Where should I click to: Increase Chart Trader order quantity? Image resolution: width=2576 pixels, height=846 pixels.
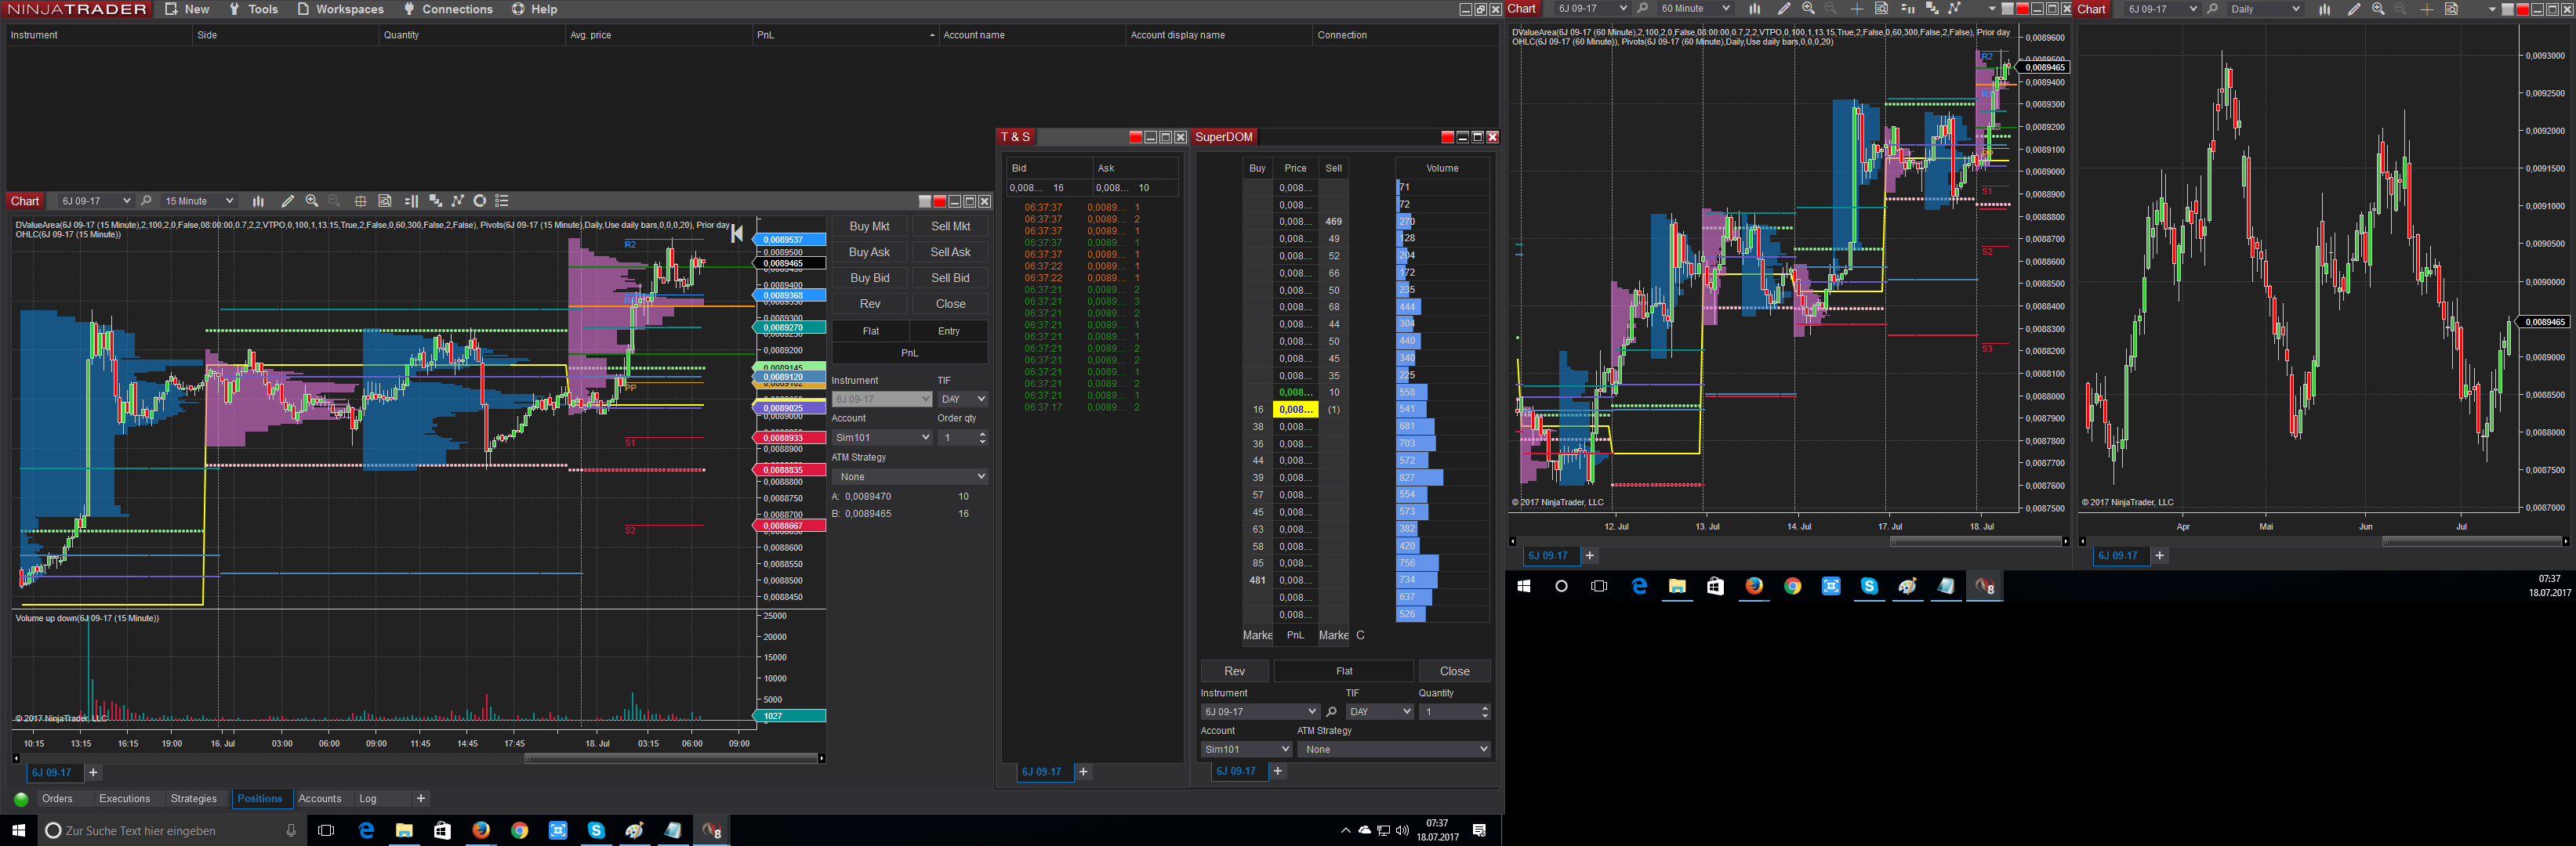click(982, 433)
